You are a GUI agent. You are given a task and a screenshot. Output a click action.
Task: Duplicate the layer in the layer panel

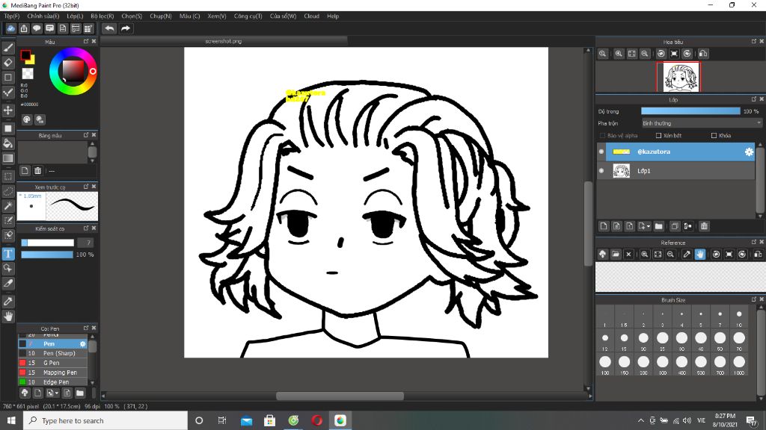tap(675, 226)
